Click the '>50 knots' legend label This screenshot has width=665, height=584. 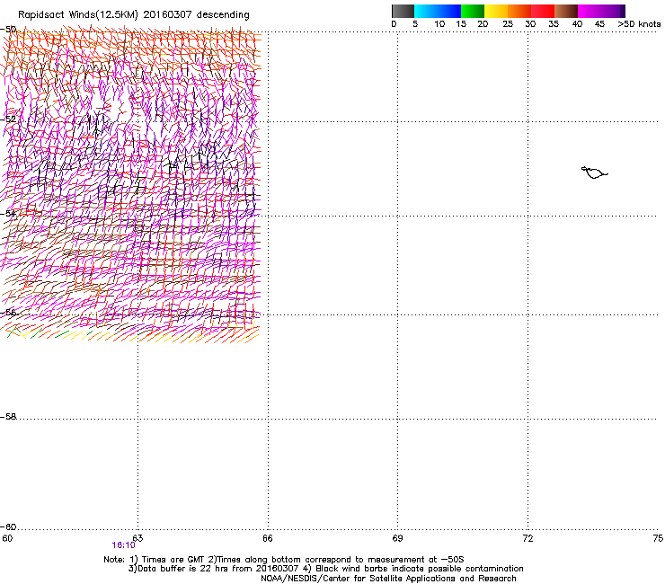click(x=639, y=24)
